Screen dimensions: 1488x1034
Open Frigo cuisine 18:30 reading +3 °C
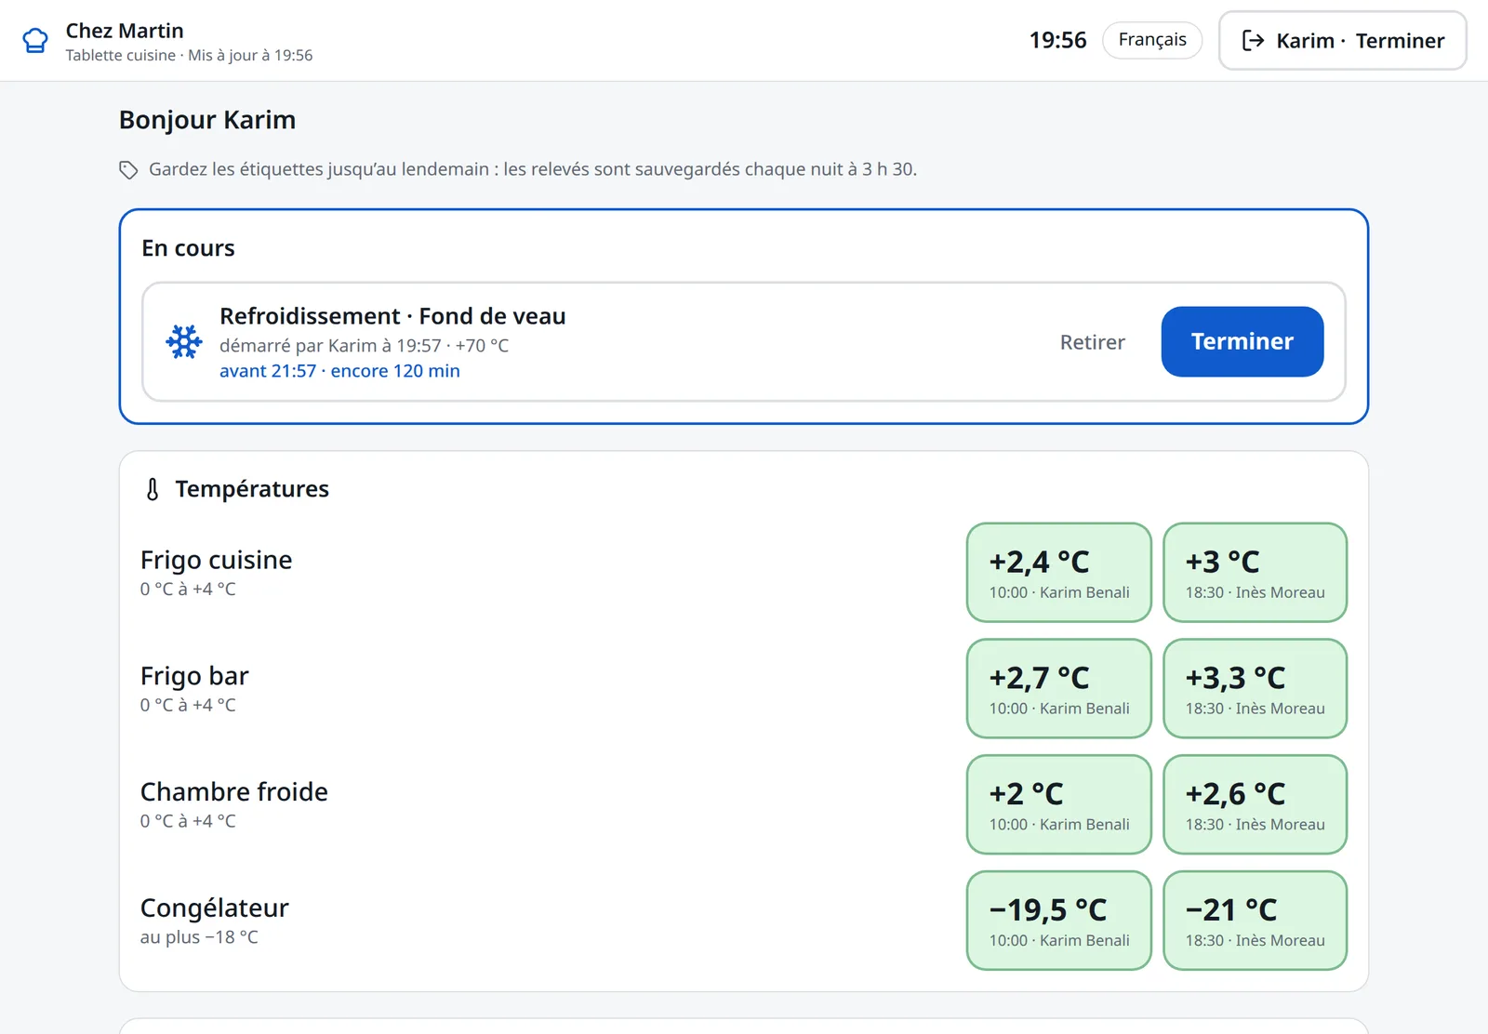tap(1255, 572)
